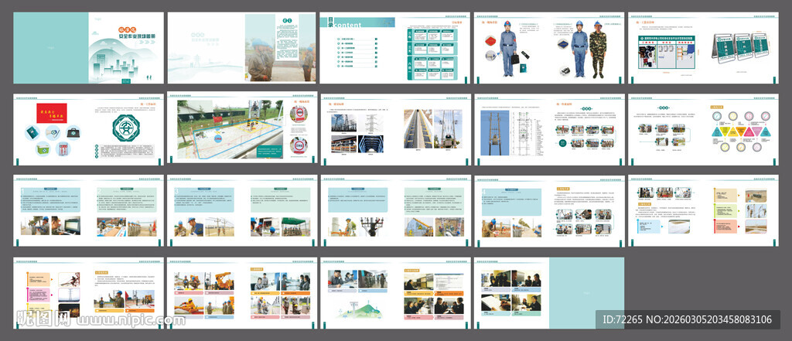792x341 pixels.
Task: Click the black briefcase circle icon
Action: coord(73,132)
